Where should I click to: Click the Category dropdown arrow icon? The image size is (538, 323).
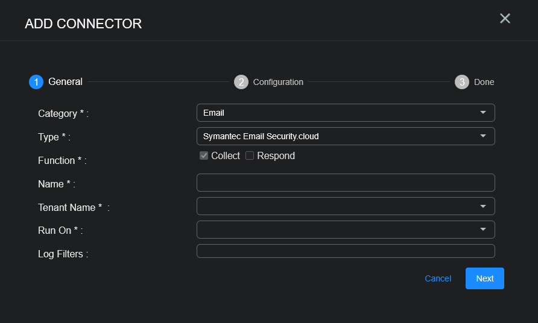pyautogui.click(x=483, y=113)
